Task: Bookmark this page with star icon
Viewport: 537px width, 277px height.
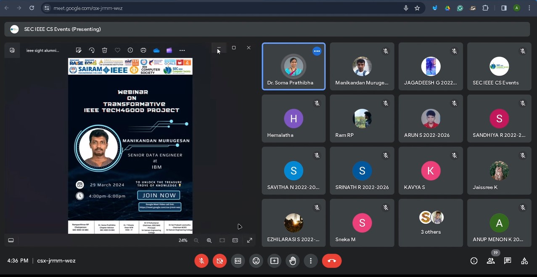Action: pos(417,8)
